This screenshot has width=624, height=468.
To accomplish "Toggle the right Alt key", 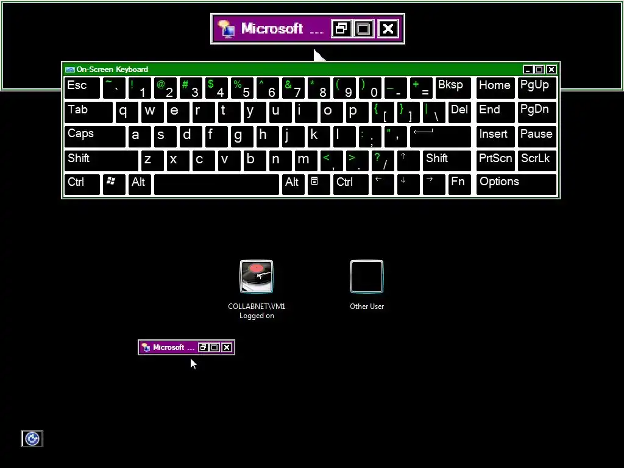I will pos(293,185).
